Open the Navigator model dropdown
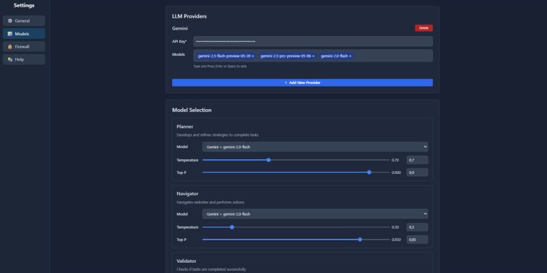 tap(315, 214)
